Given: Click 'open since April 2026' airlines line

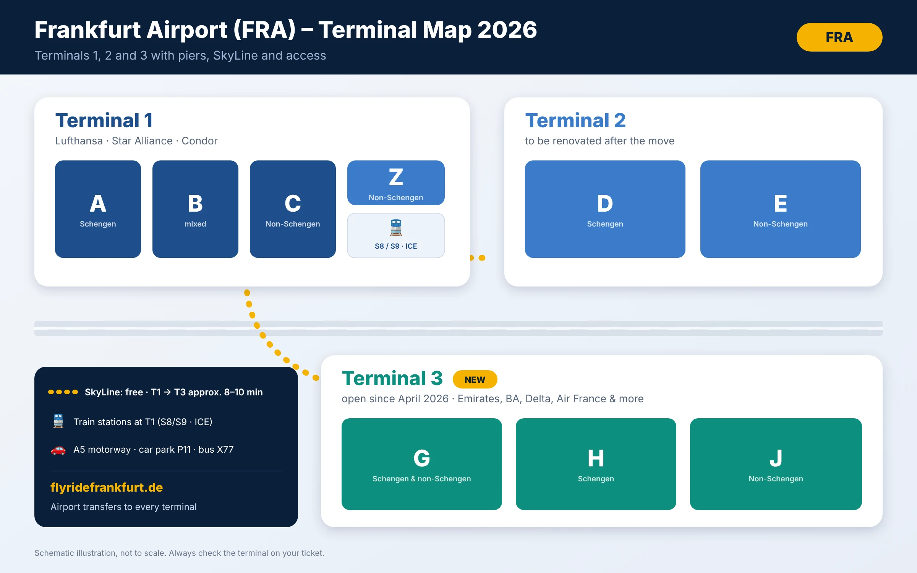Looking at the screenshot, I should pos(493,399).
